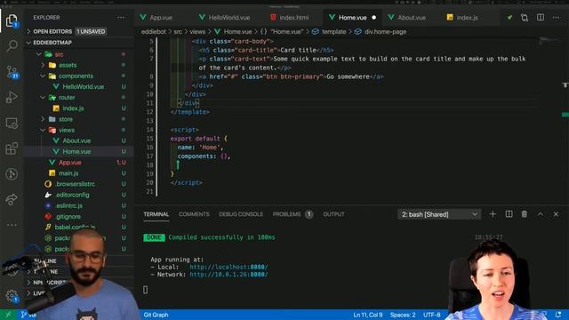Image resolution: width=569 pixels, height=320 pixels.
Task: Open .browserslistrc in the file tree
Action: pos(75,184)
